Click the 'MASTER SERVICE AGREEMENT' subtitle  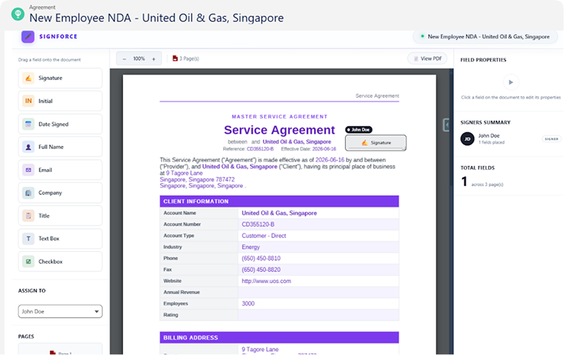tap(279, 116)
